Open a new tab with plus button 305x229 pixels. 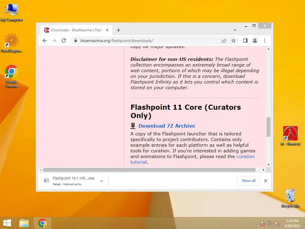119,30
